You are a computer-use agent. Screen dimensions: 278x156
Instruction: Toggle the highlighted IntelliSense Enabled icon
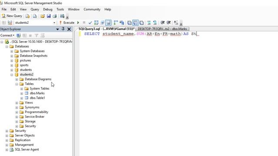[108, 23]
